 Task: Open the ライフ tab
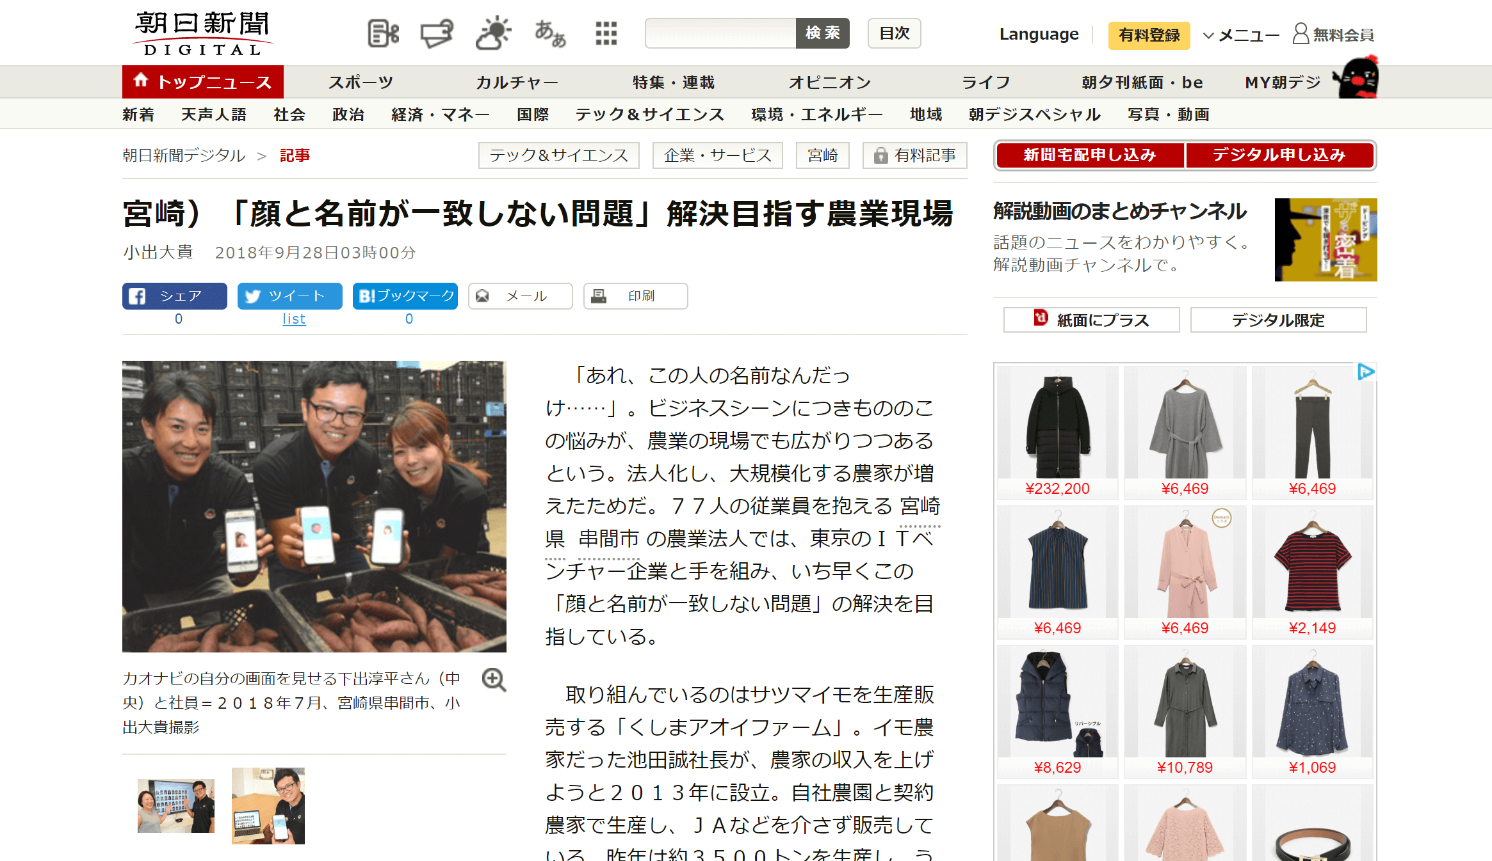coord(986,82)
